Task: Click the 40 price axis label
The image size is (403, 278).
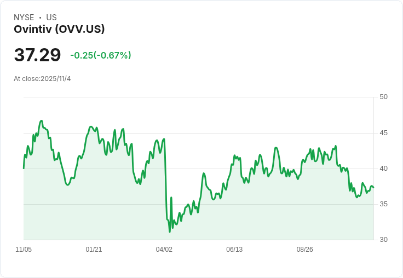Action: point(383,169)
